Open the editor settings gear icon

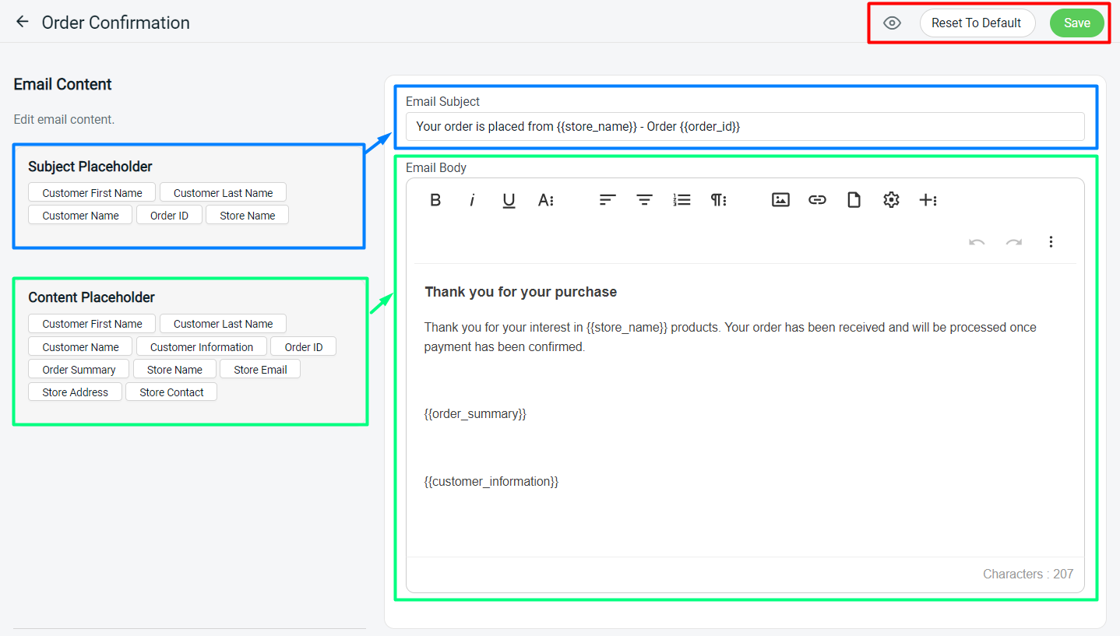click(891, 200)
